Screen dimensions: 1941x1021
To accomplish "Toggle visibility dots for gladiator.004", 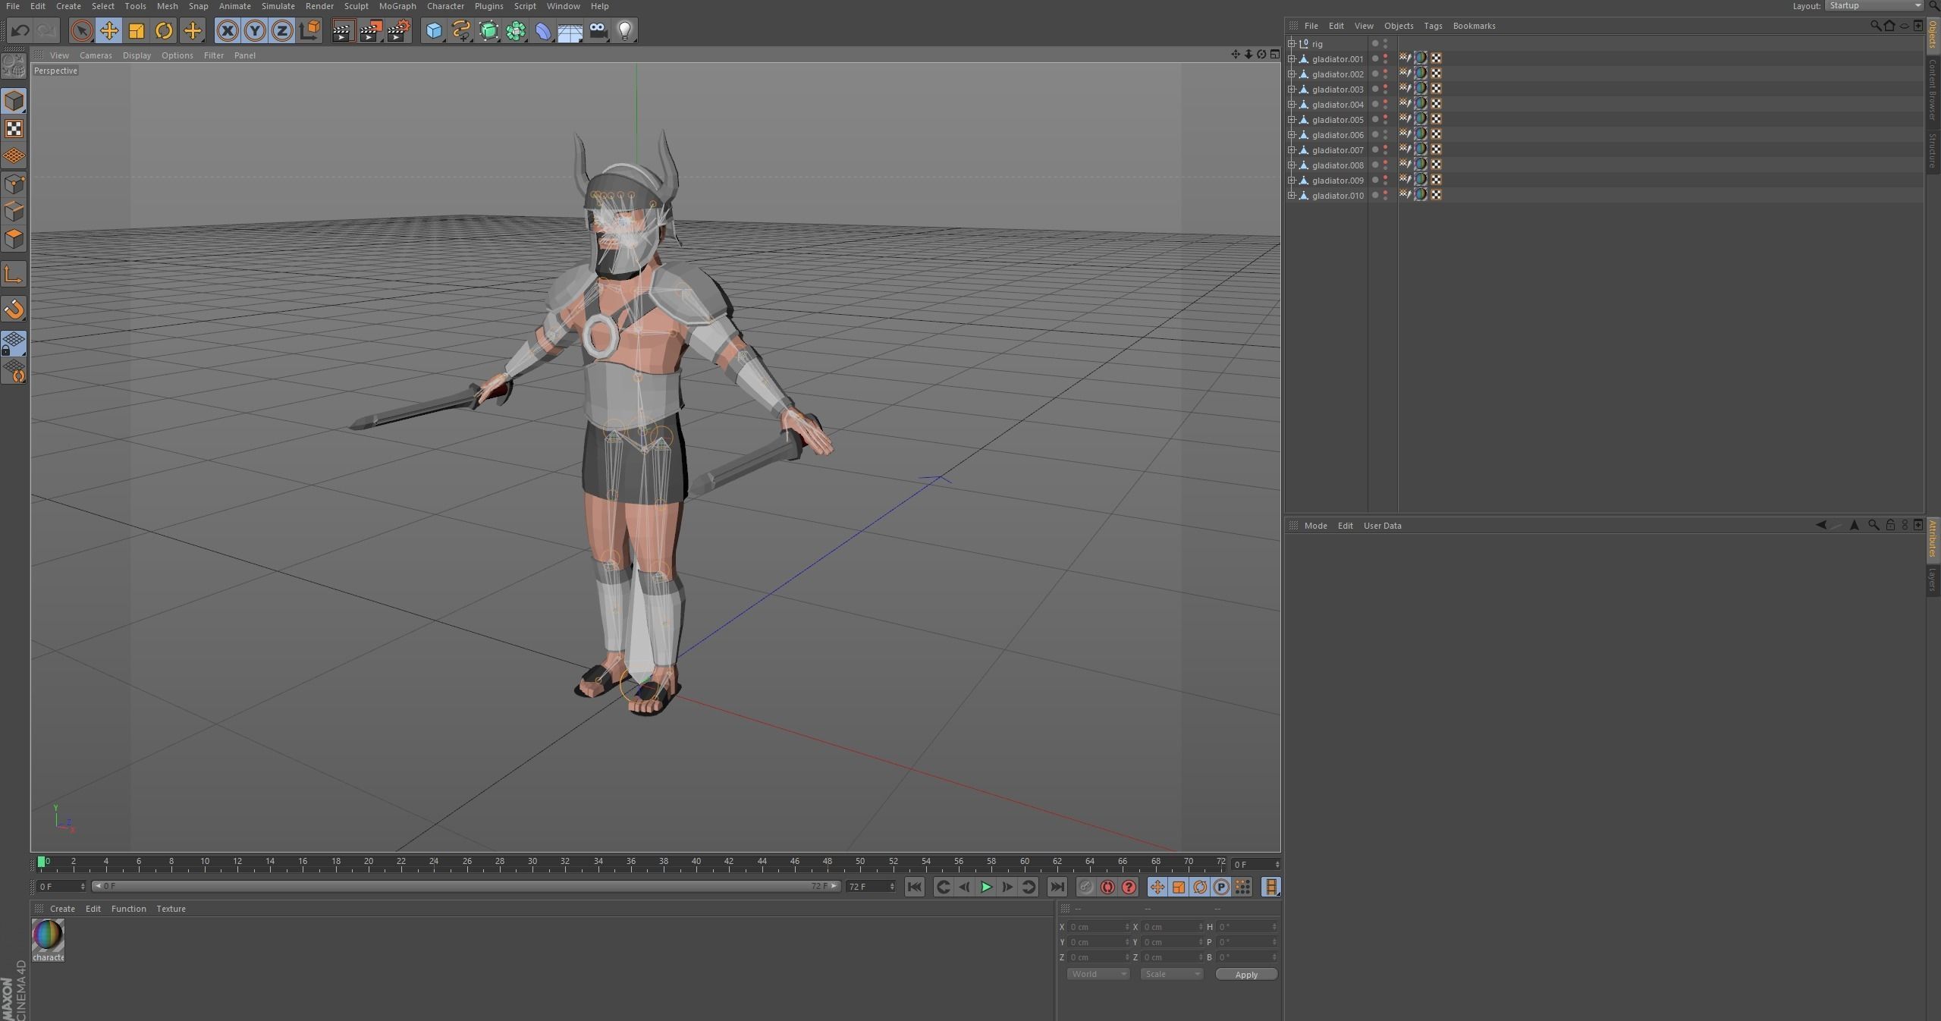I will point(1385,105).
